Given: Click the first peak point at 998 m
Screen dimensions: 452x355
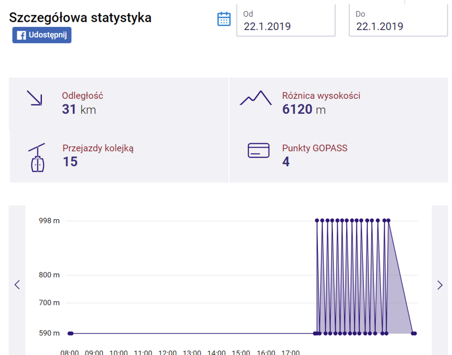Looking at the screenshot, I should coord(317,221).
